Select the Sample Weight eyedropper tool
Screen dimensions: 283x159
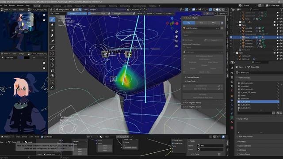(x=52, y=47)
